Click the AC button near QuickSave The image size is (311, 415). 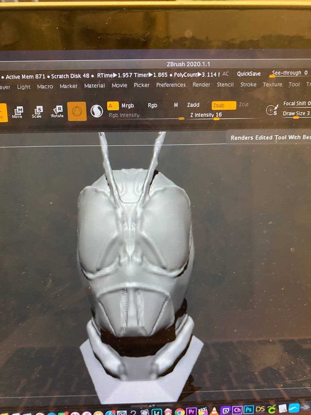[x=225, y=74]
